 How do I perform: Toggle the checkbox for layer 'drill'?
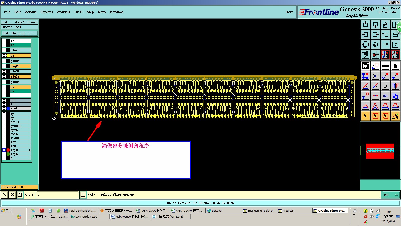coord(4,122)
